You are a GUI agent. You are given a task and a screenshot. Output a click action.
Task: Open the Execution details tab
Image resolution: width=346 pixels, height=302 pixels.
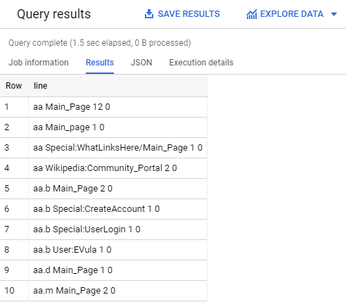click(201, 63)
